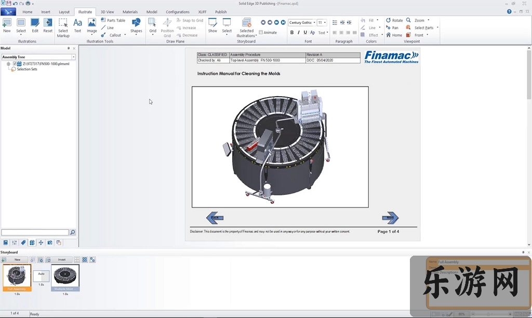
Task: Show the storyboard illustration
Action: point(212,26)
